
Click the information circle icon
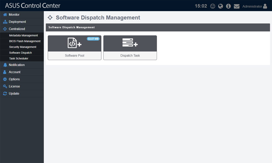coord(228,6)
